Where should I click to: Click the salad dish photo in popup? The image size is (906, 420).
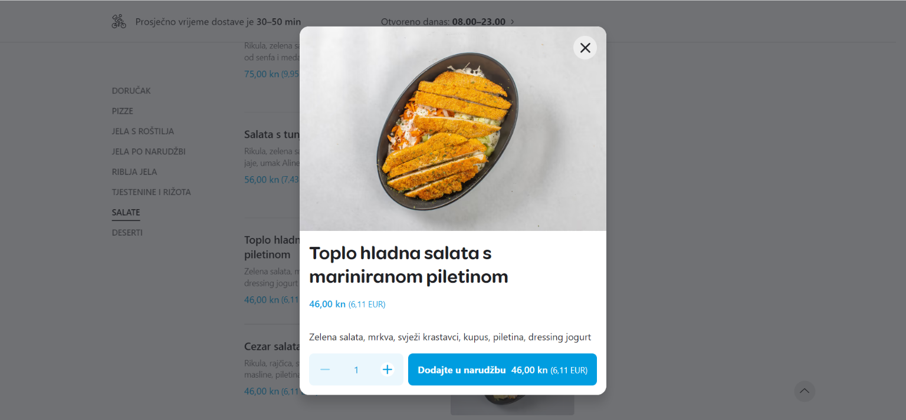point(453,128)
